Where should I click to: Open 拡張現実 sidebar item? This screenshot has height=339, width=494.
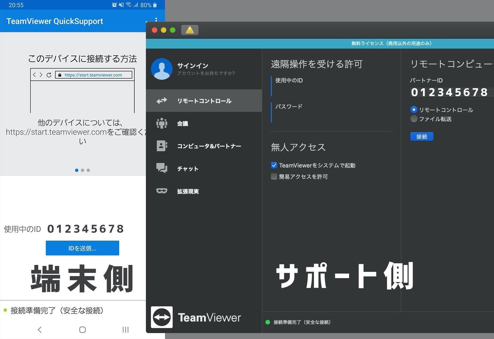click(204, 191)
